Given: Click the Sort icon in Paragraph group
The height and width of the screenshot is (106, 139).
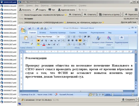Looking at the screenshot, I should coord(80,44).
